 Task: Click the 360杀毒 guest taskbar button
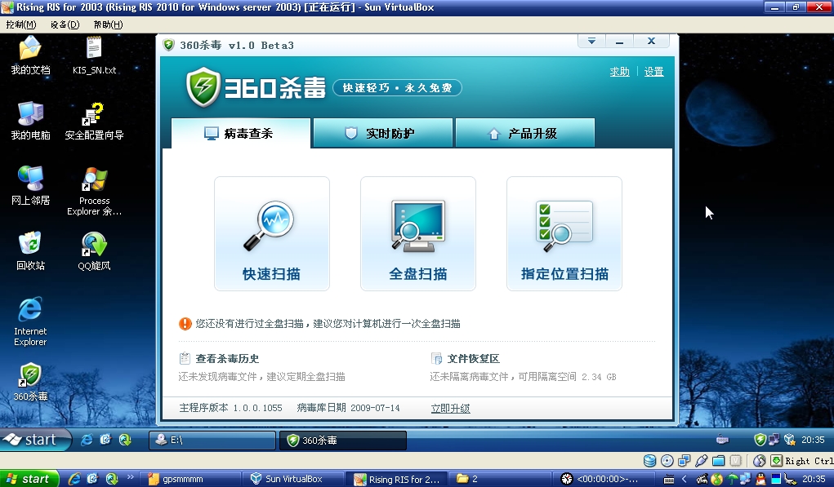[343, 441]
